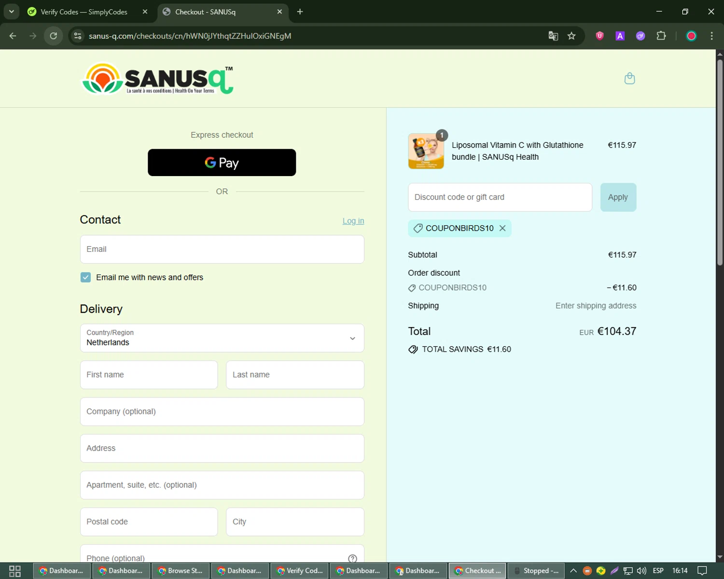Image resolution: width=724 pixels, height=579 pixels.
Task: Open the volume speaker tray icon
Action: click(x=641, y=571)
